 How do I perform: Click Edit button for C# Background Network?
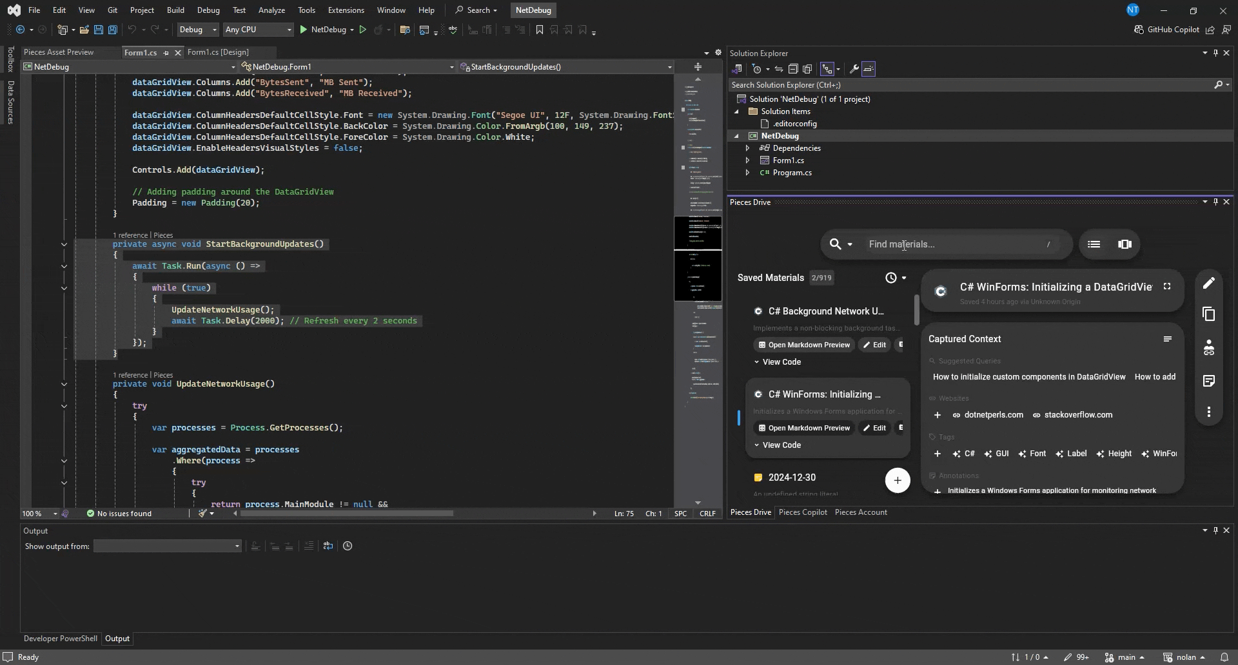coord(874,345)
